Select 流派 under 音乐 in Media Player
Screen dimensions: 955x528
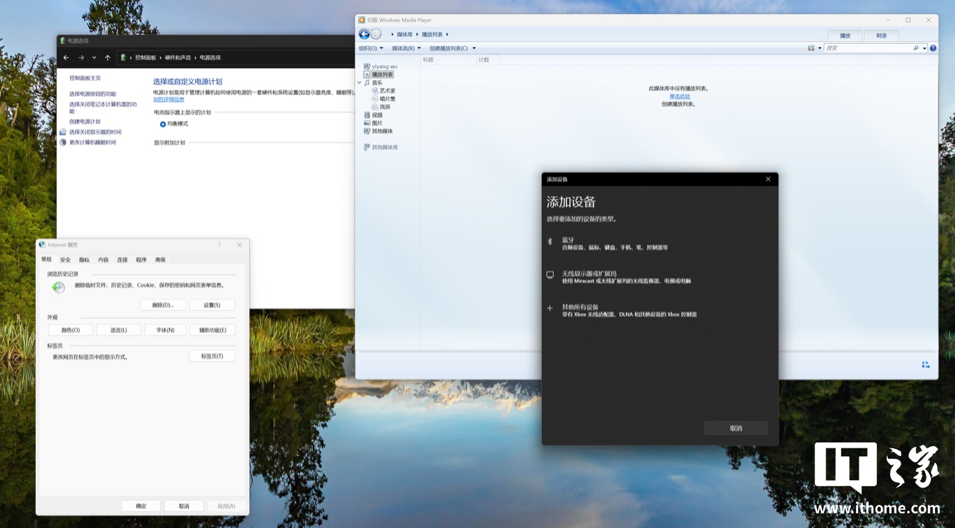coord(385,107)
